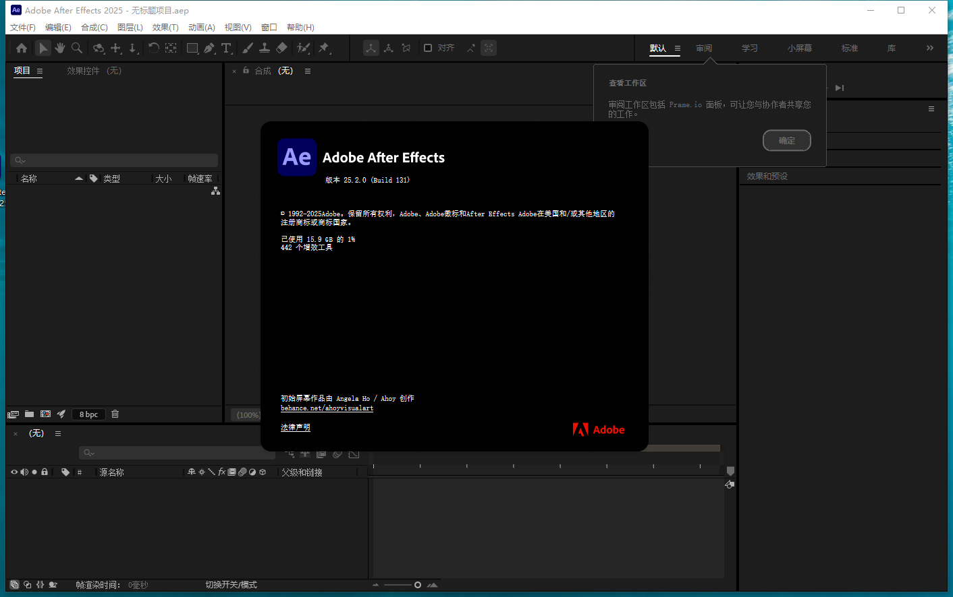Screen dimensions: 953x597
Task: Choose World Axis Mode icon
Action: 389,48
